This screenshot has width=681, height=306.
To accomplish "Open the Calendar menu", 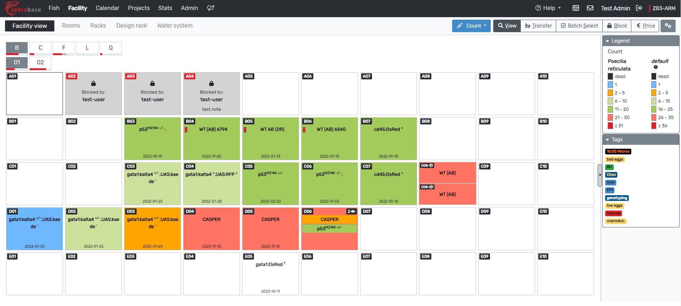I will pyautogui.click(x=107, y=8).
